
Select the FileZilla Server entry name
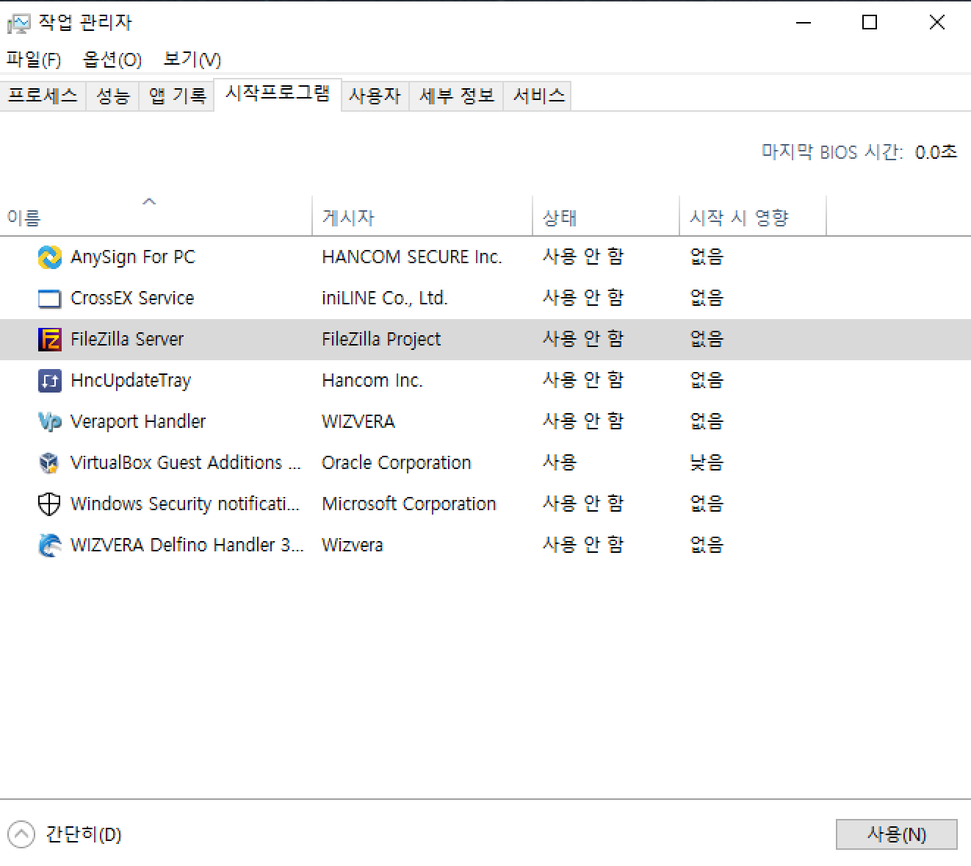pyautogui.click(x=127, y=339)
